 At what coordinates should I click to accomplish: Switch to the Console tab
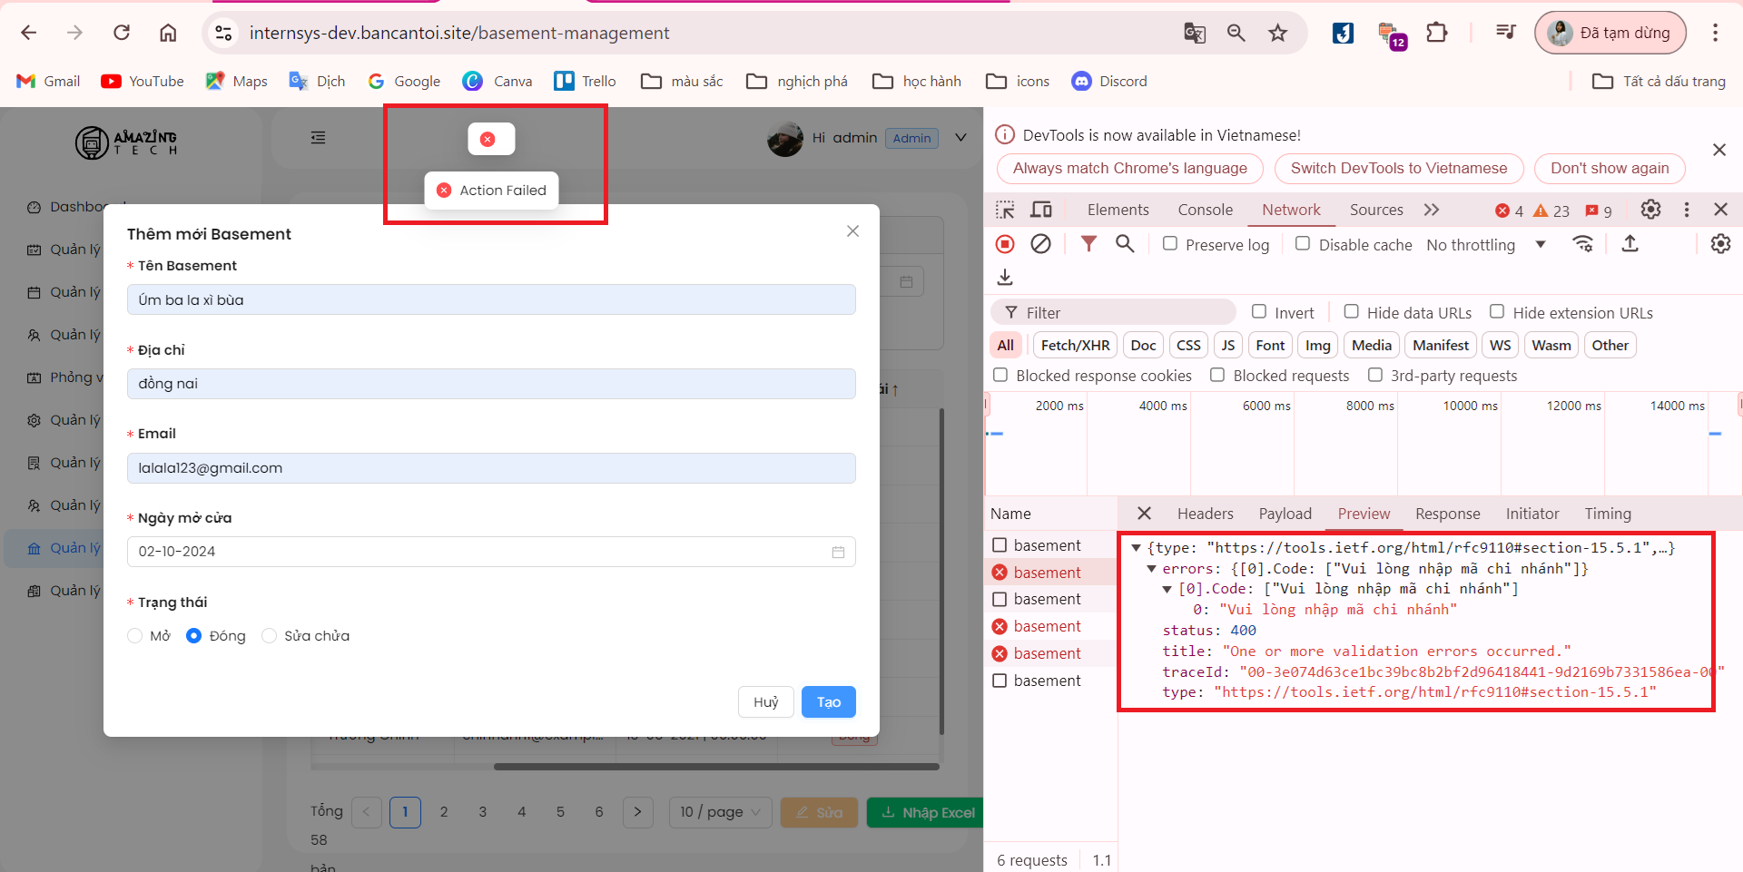click(1205, 210)
